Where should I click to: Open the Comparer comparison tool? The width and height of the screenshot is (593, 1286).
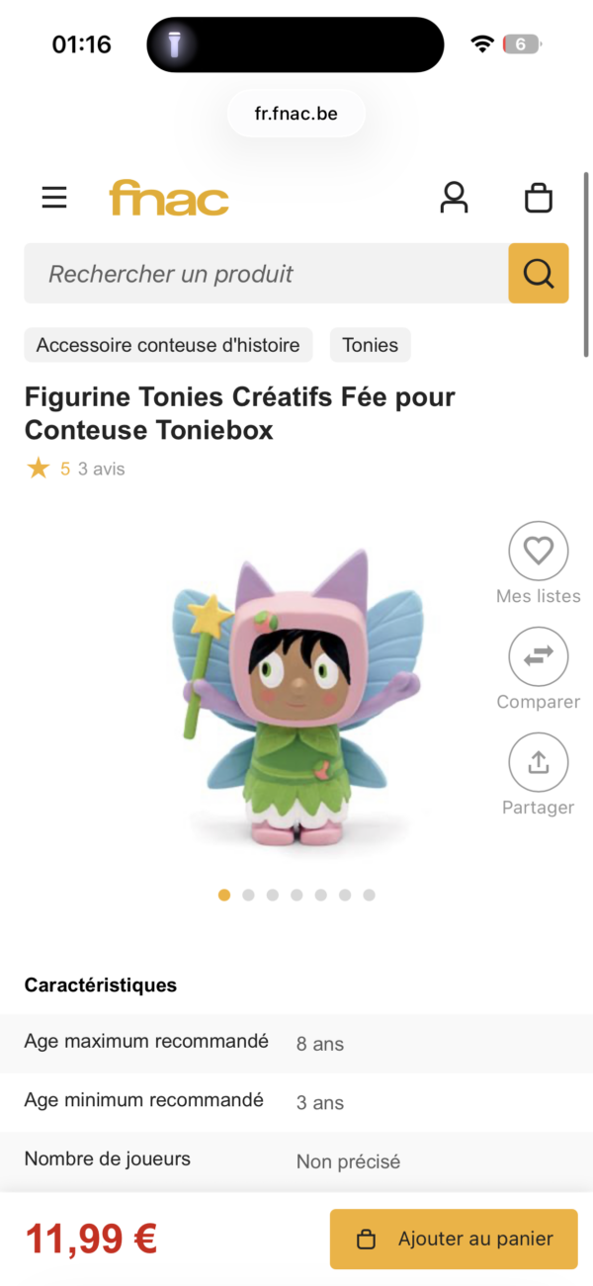pos(539,656)
